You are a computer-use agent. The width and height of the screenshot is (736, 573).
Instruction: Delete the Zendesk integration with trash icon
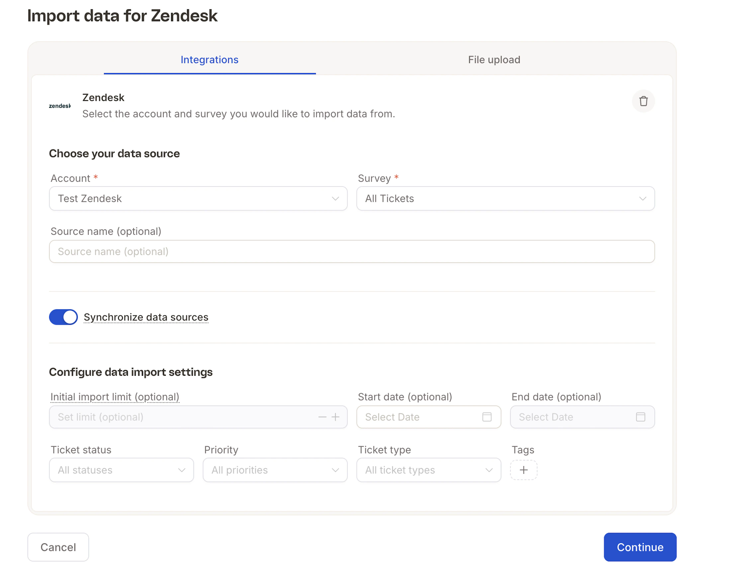(x=643, y=101)
